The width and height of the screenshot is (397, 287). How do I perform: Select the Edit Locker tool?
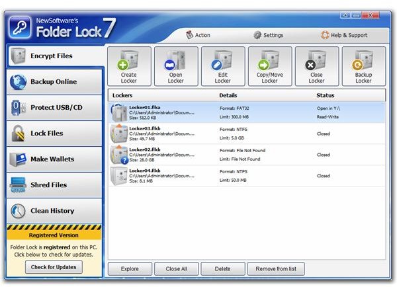(x=223, y=66)
